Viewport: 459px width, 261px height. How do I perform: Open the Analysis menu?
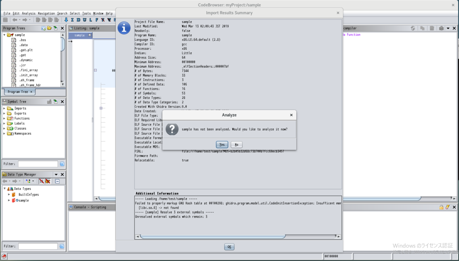(29, 13)
